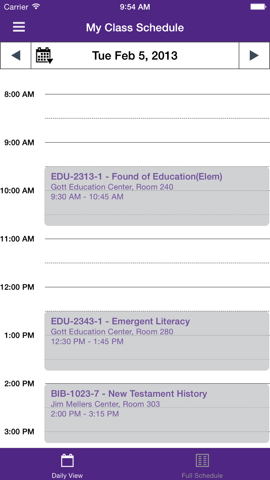Tap the My Class Schedule title
270x480 pixels.
(135, 28)
